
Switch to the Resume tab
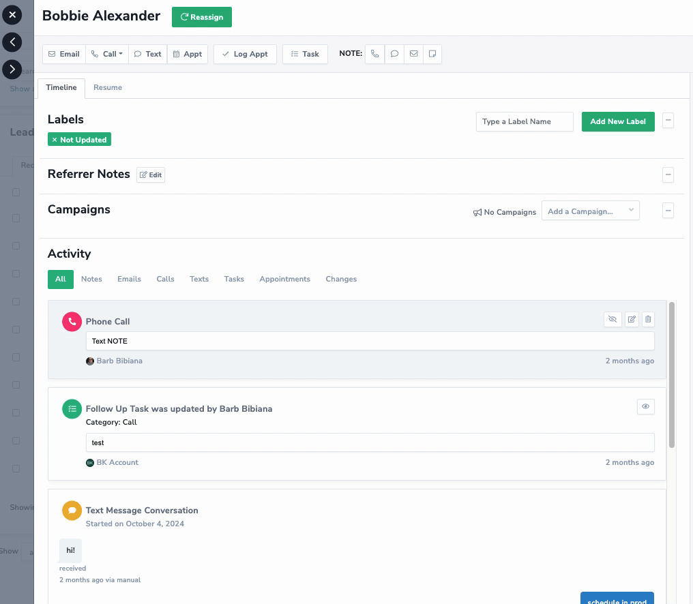point(108,88)
